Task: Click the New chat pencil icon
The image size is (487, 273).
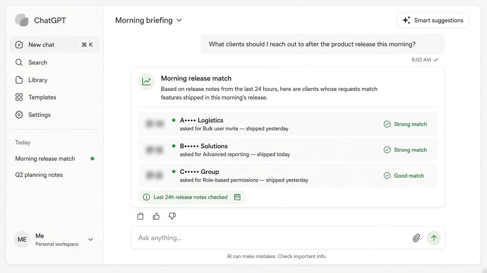Action: pos(19,45)
